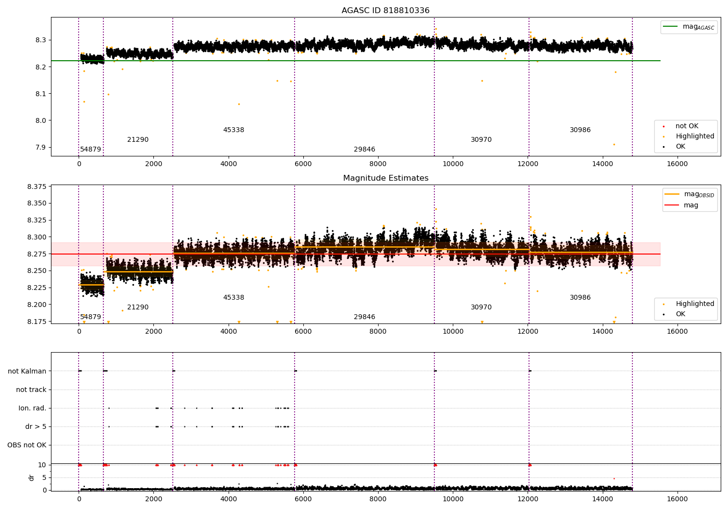Click the "not Kalman" axis label
This screenshot has width=728, height=510.
coord(27,371)
